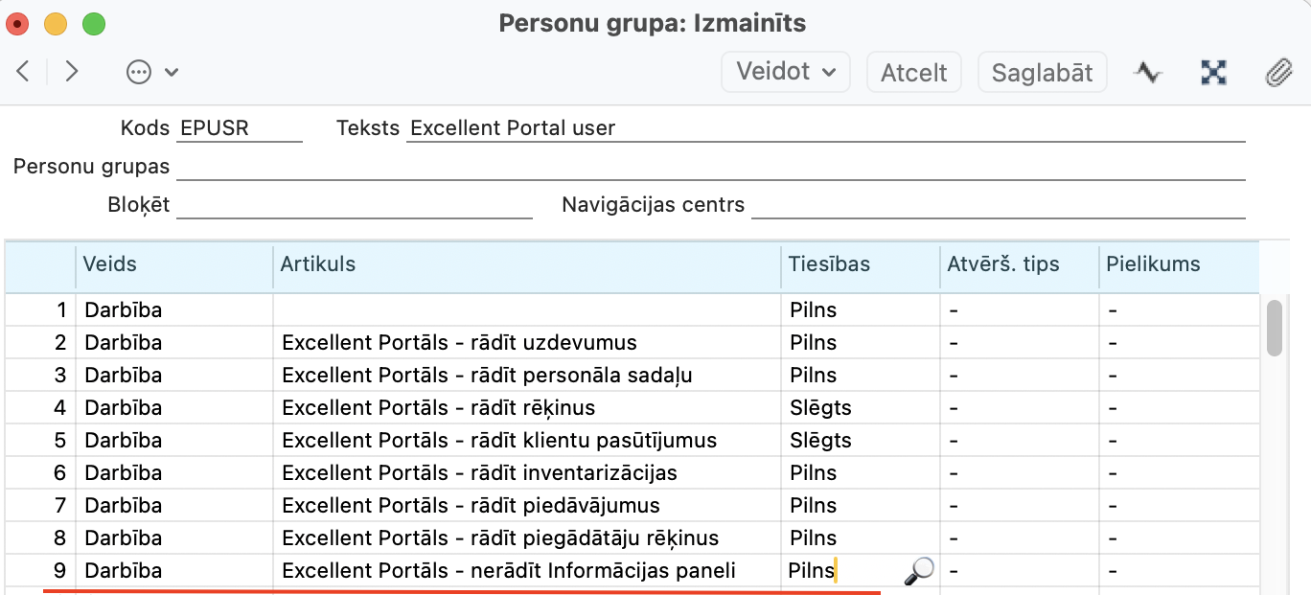Click the Bloķēt field
The image size is (1311, 595).
(x=354, y=205)
